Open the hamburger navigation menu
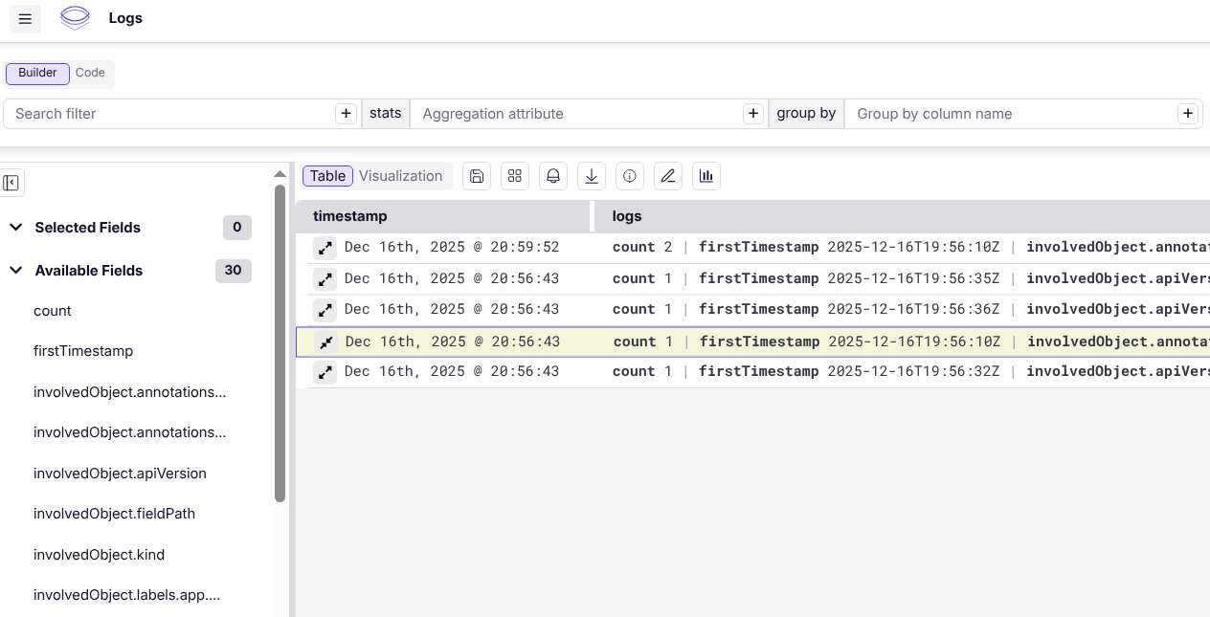 [x=25, y=19]
